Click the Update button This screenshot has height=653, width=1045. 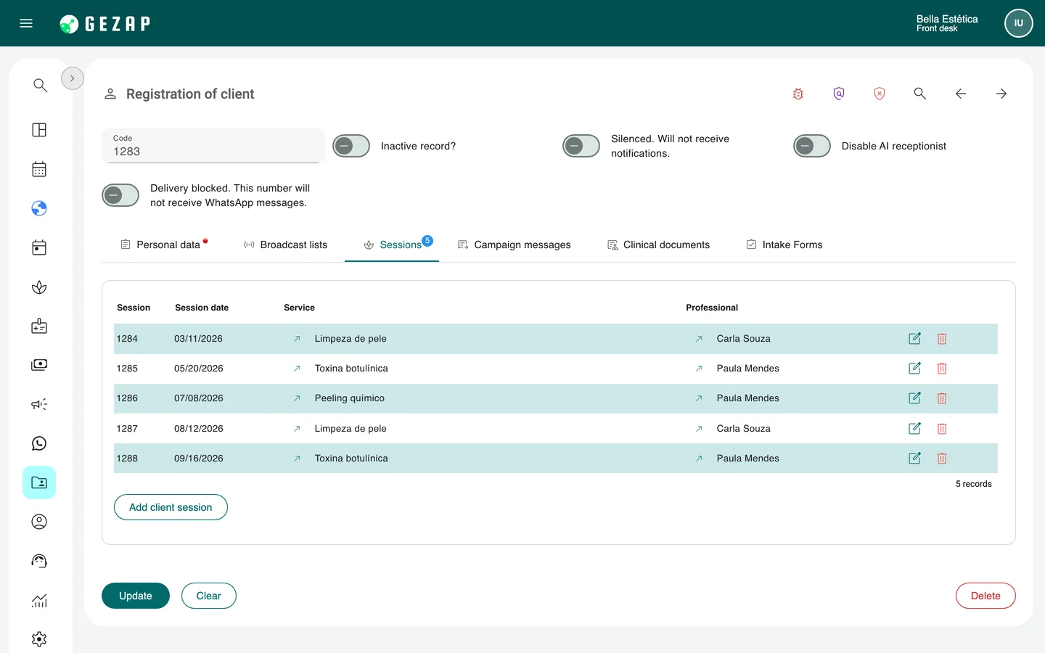(x=136, y=596)
